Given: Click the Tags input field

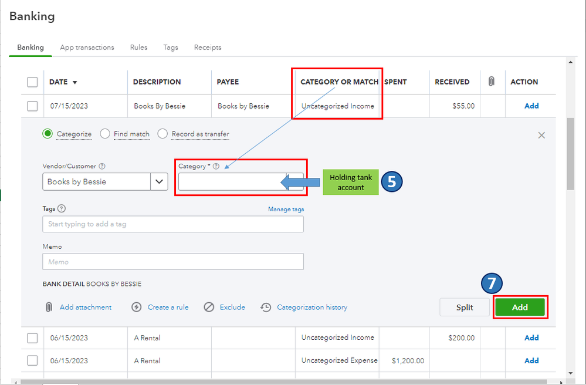Looking at the screenshot, I should click(x=173, y=224).
